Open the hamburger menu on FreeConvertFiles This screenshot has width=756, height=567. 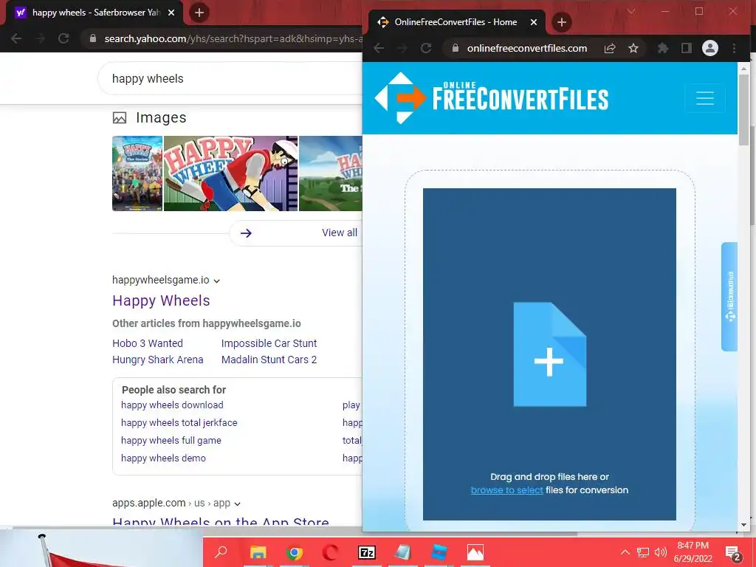point(705,98)
